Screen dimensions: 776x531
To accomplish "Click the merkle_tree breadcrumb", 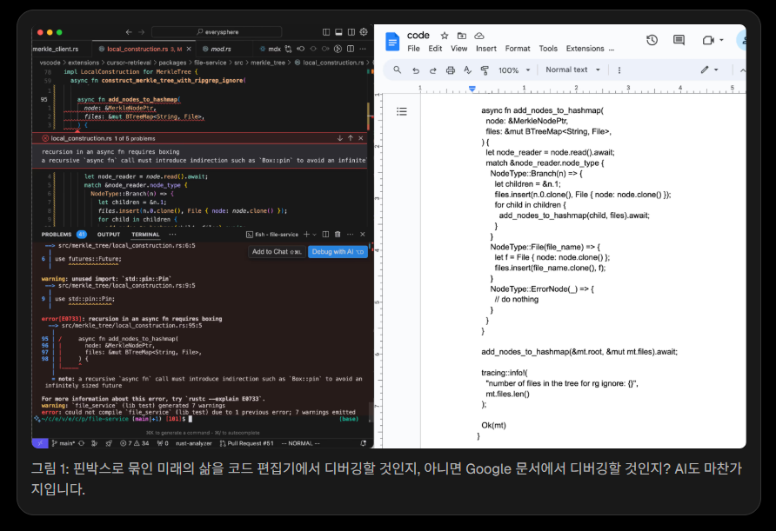I will click(268, 63).
